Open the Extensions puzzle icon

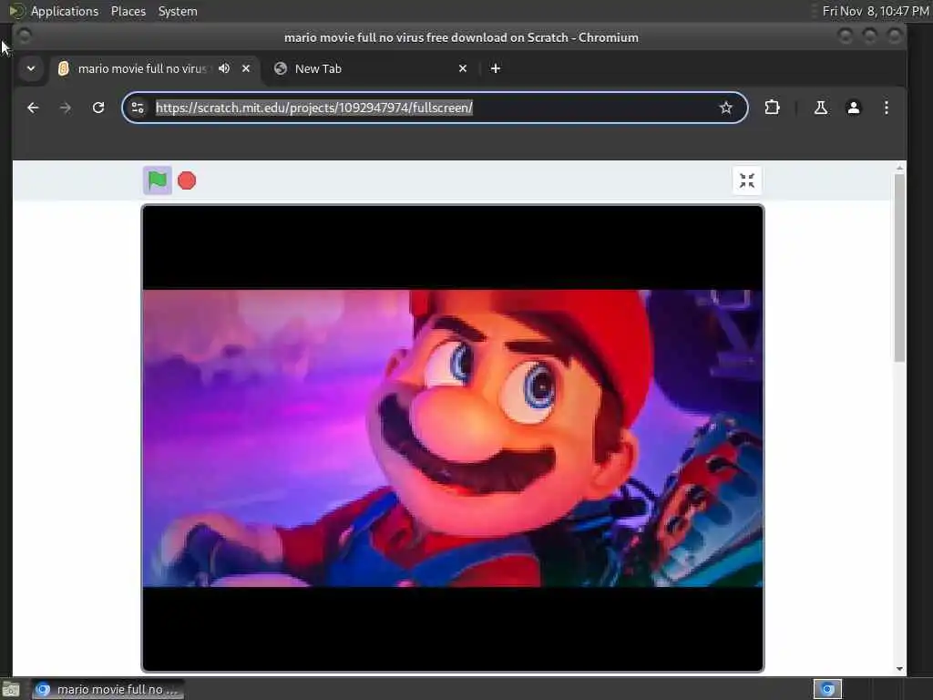tap(772, 108)
